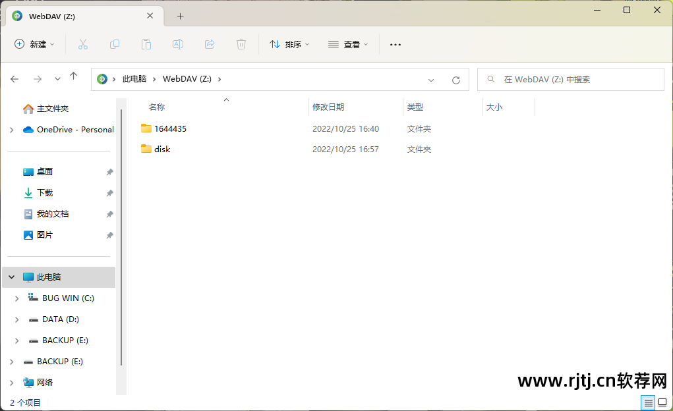Select the Cut icon in the toolbar
The height and width of the screenshot is (411, 673).
pos(82,44)
